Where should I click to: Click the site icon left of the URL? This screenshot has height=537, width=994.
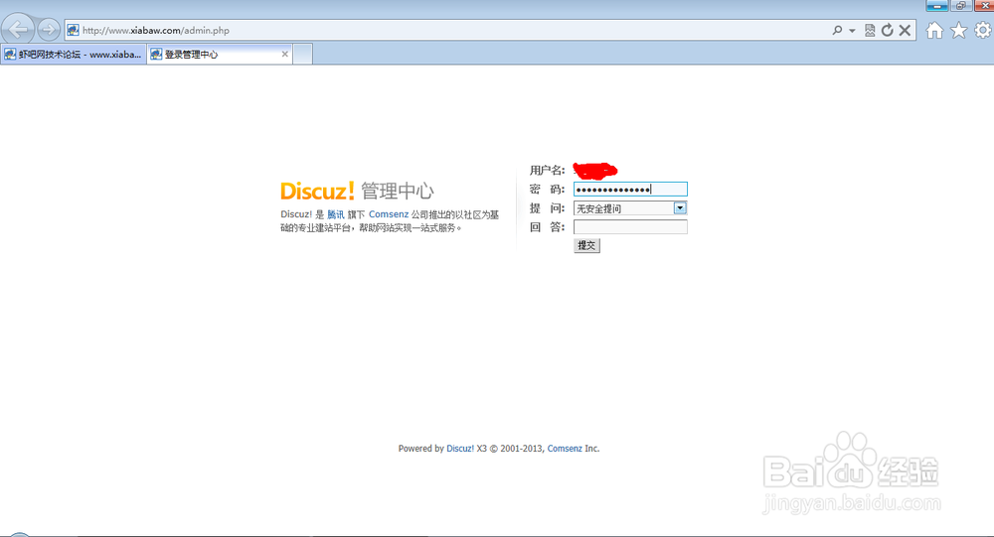coord(73,31)
